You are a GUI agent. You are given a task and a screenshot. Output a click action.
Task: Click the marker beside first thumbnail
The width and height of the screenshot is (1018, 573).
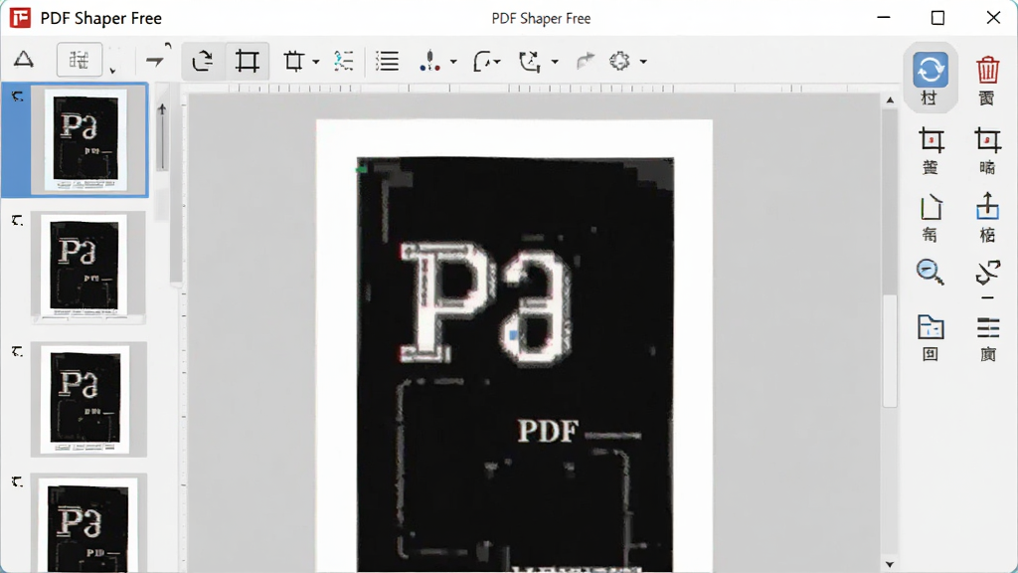[18, 96]
